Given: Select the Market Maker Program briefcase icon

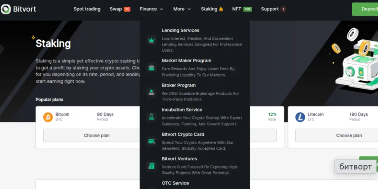Looking at the screenshot, I should [x=152, y=67].
